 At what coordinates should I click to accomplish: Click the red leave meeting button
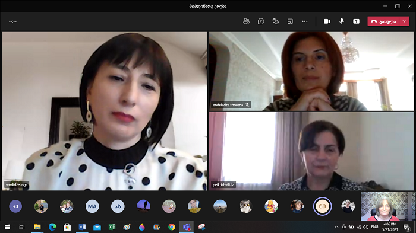pyautogui.click(x=383, y=21)
